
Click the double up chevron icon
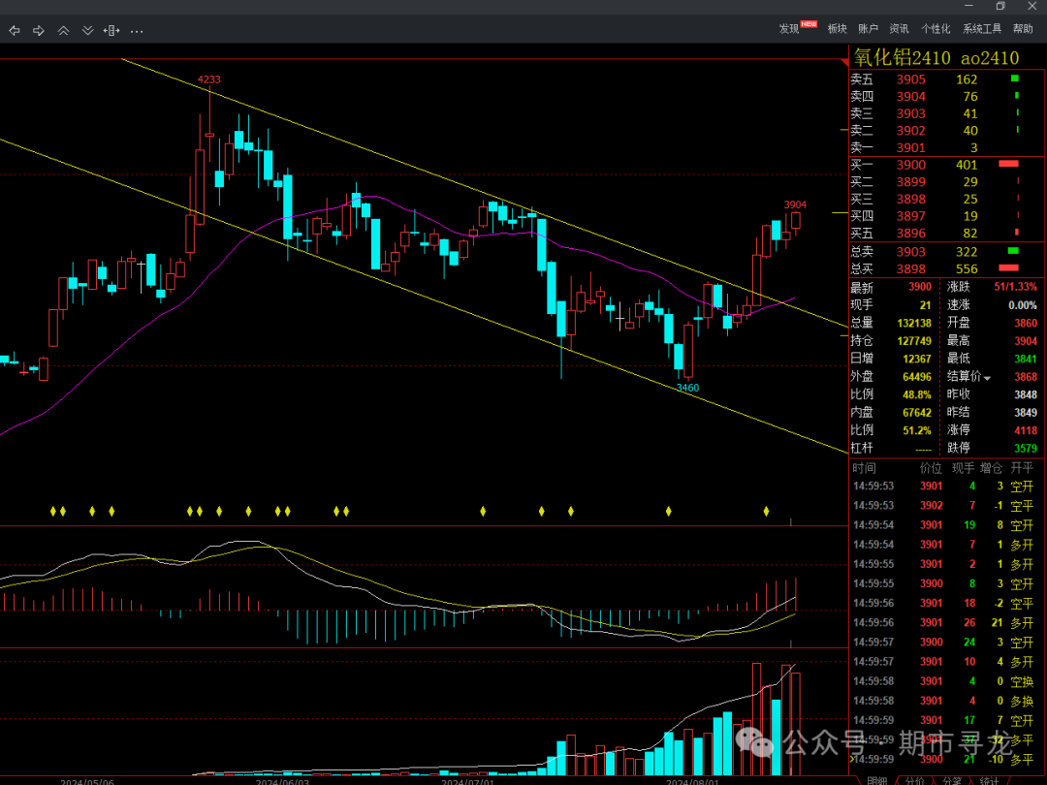click(x=63, y=31)
